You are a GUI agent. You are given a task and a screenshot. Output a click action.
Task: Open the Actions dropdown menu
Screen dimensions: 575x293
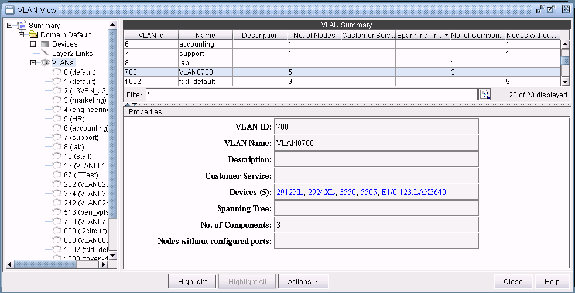[x=302, y=282]
